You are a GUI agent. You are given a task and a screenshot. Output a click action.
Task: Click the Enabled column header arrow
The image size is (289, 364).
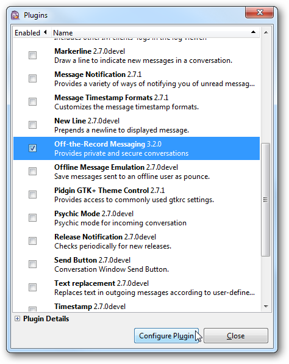tap(45, 32)
